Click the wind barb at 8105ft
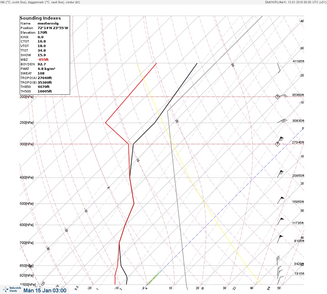Viewport: 327px width, 294px height. click(280, 239)
